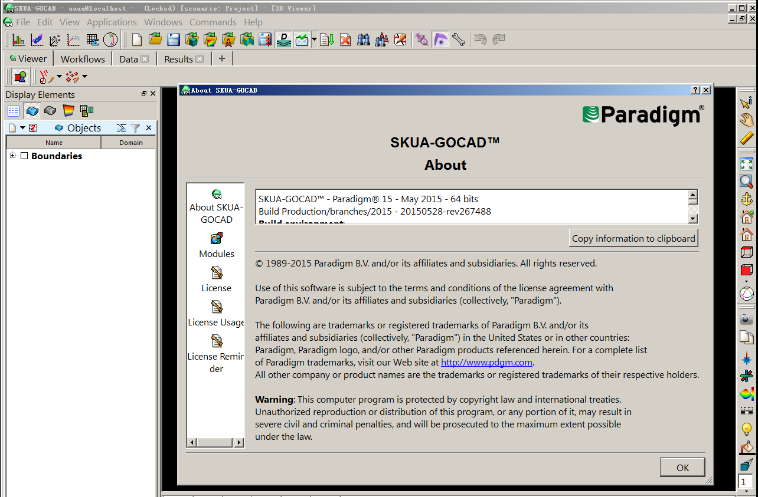The width and height of the screenshot is (758, 497).
Task: Close the Data tab
Action: point(145,59)
